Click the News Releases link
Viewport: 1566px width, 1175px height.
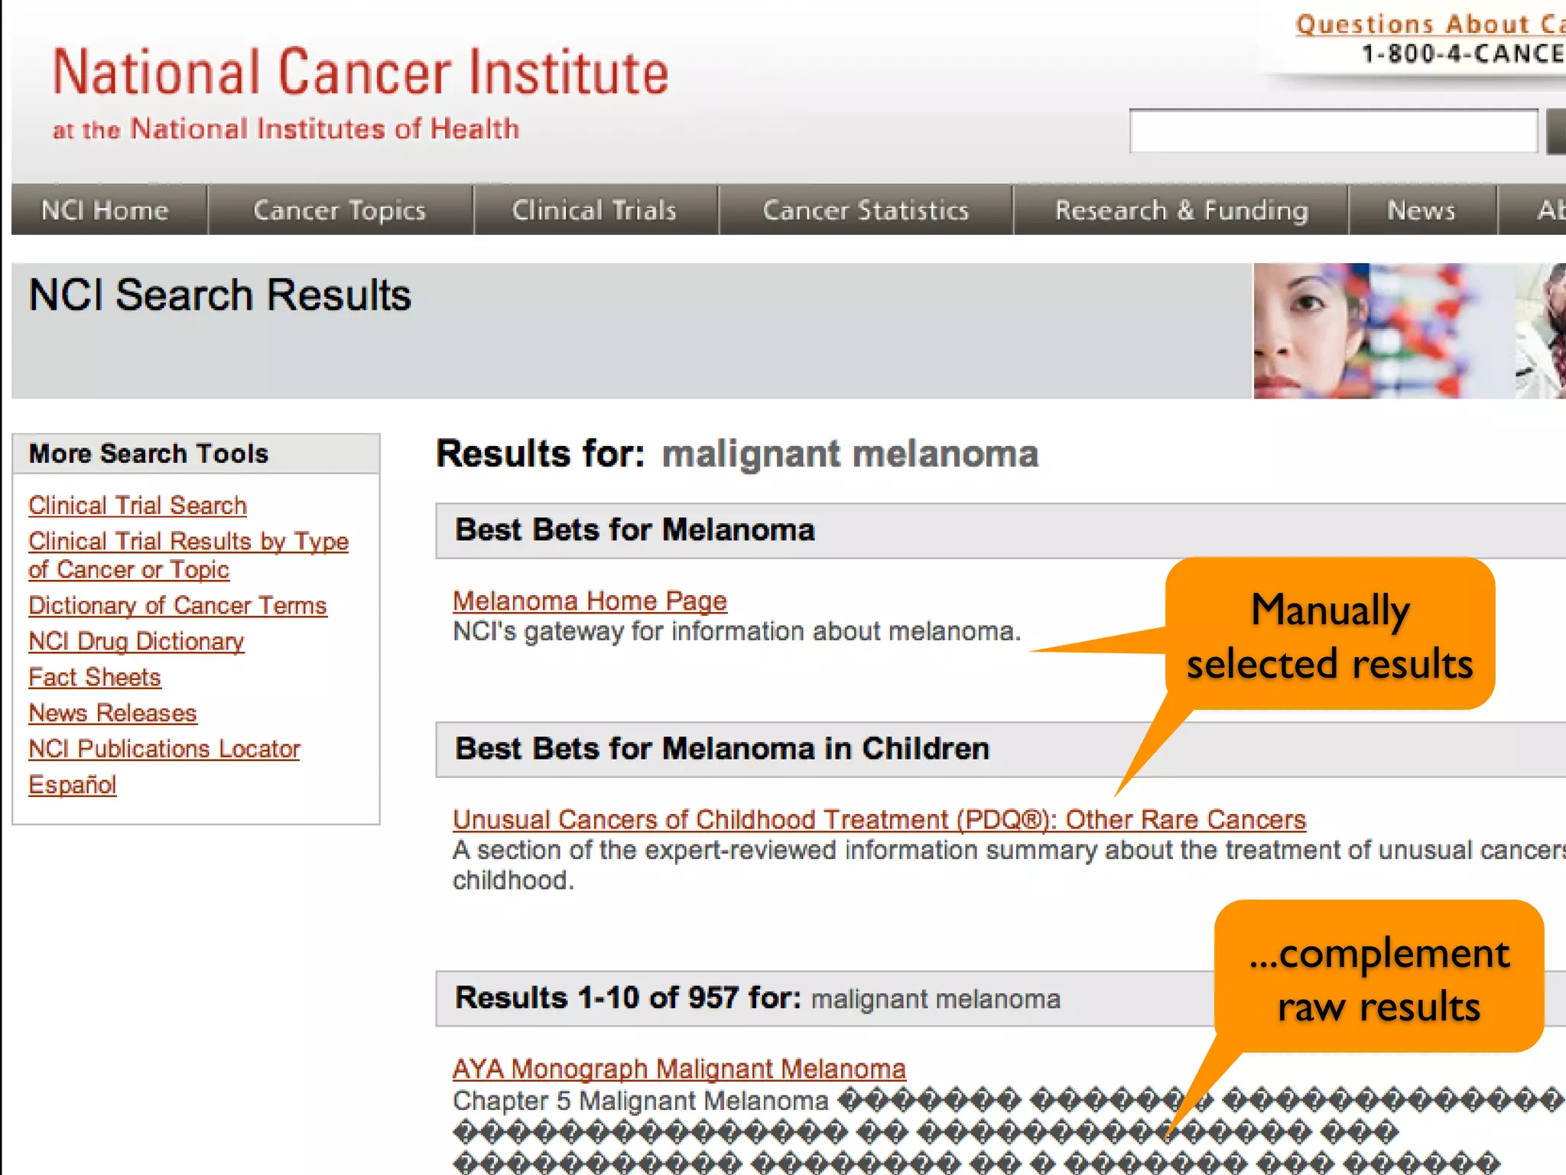(112, 713)
